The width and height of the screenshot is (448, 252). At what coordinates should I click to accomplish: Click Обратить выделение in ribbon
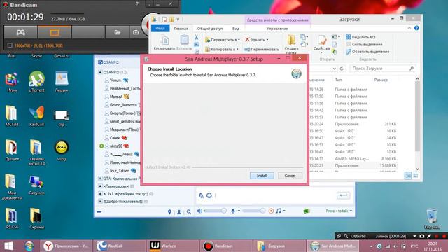tap(367, 52)
